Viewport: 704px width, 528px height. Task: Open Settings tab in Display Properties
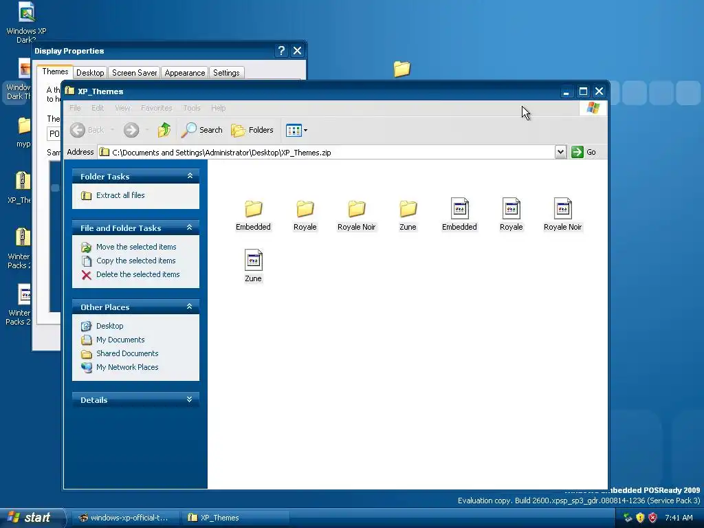[x=226, y=73]
